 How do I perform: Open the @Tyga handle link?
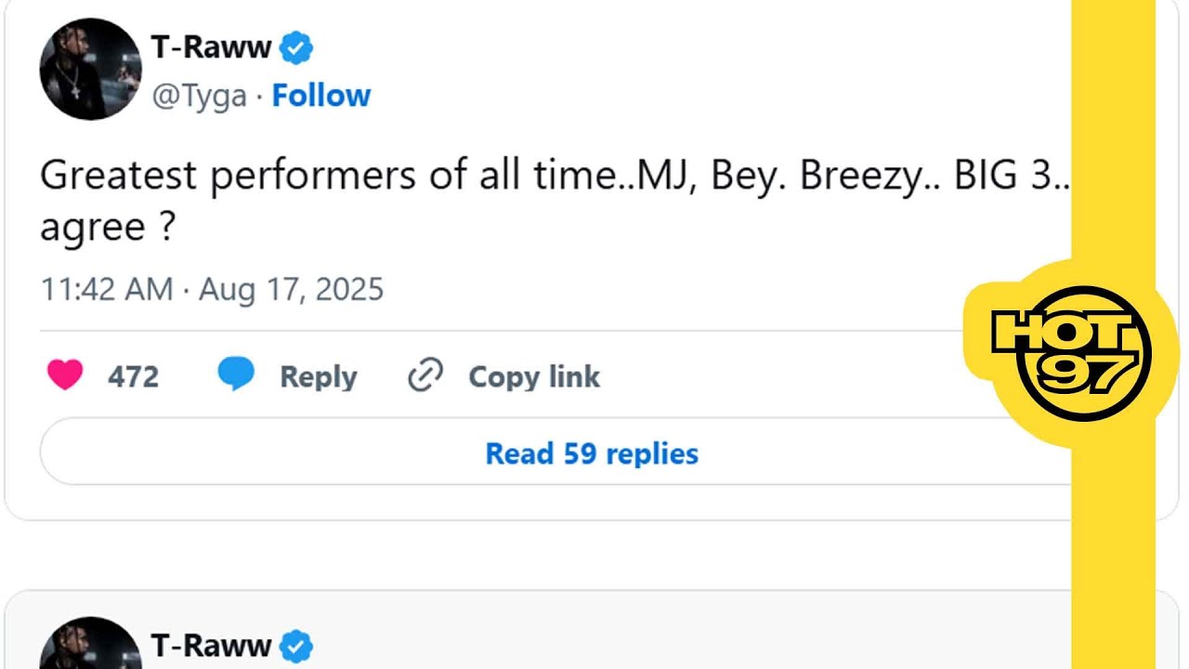tap(199, 96)
